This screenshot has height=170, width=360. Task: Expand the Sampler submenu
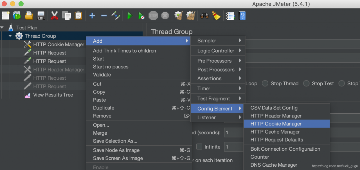pos(218,41)
